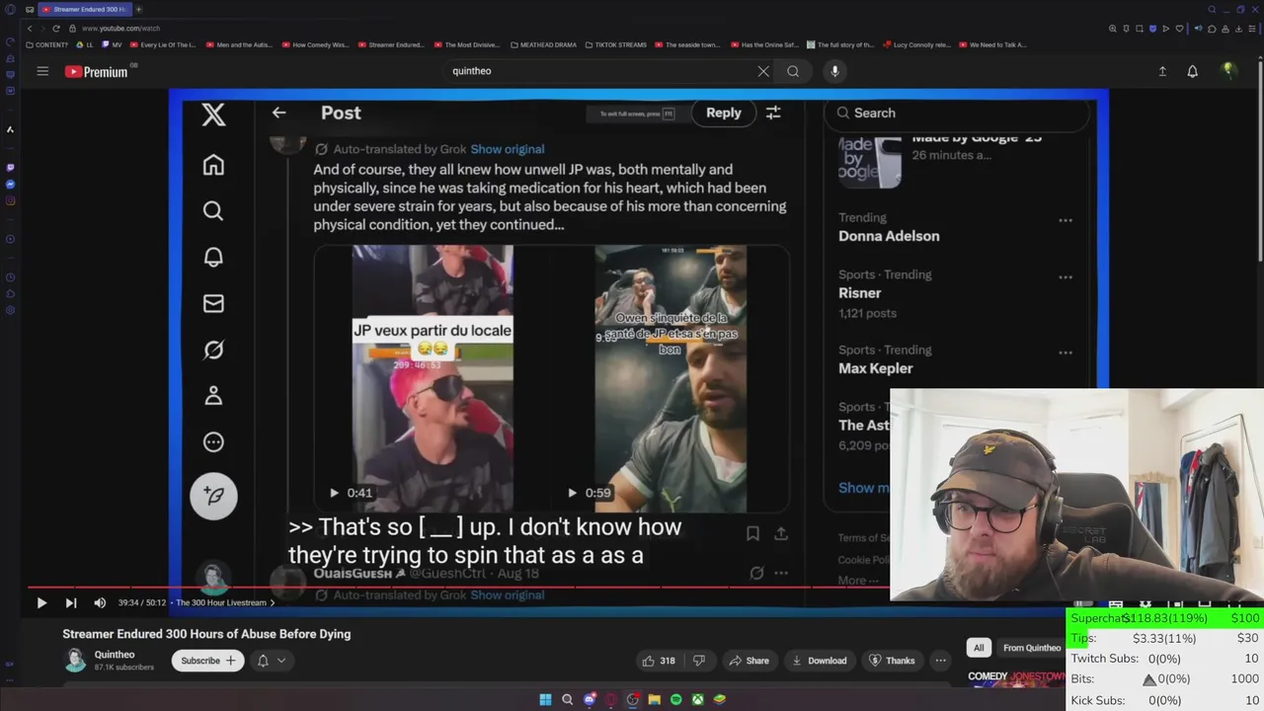Select the All filter chip

979,648
